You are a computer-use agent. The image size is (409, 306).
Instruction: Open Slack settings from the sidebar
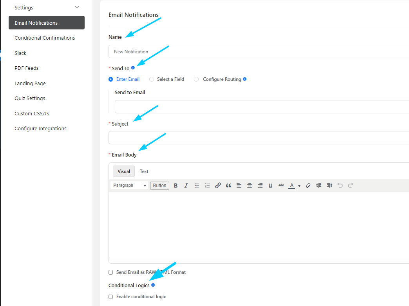pos(20,53)
